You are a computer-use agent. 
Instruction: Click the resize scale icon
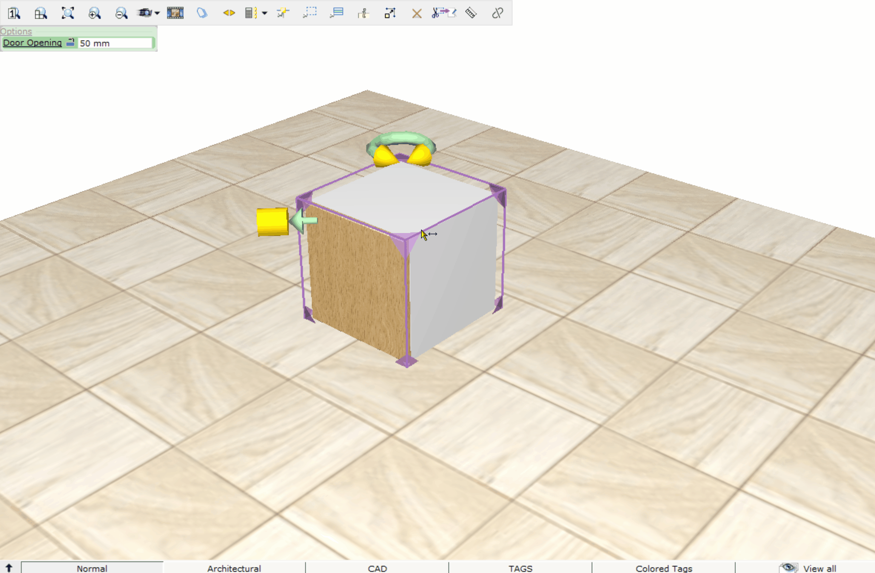(390, 13)
